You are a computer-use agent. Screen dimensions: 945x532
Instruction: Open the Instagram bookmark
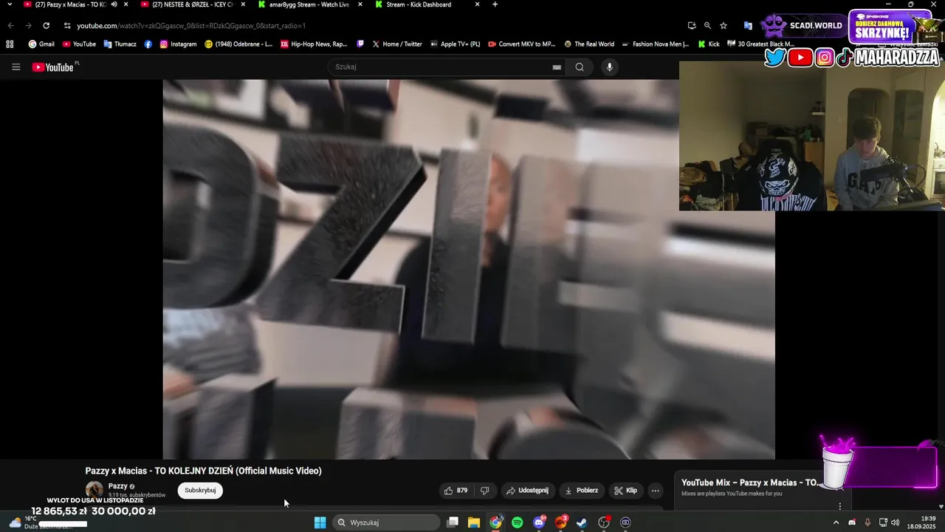pos(178,44)
